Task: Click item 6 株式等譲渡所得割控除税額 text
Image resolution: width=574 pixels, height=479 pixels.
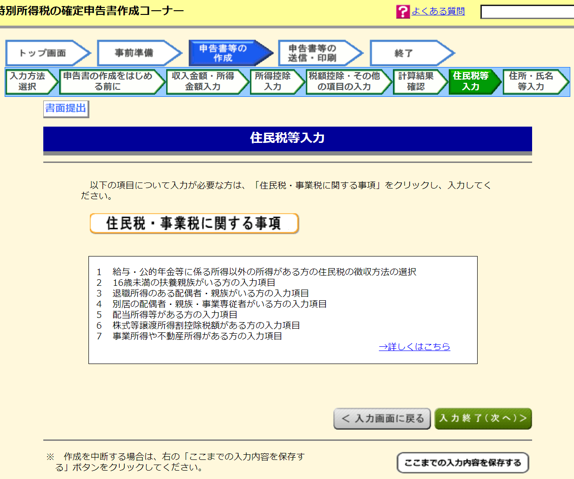Action: click(x=206, y=325)
